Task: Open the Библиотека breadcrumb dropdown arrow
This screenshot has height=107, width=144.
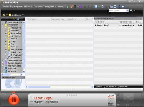Action: pos(23,15)
